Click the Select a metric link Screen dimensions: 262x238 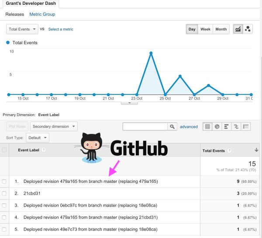coord(61,29)
